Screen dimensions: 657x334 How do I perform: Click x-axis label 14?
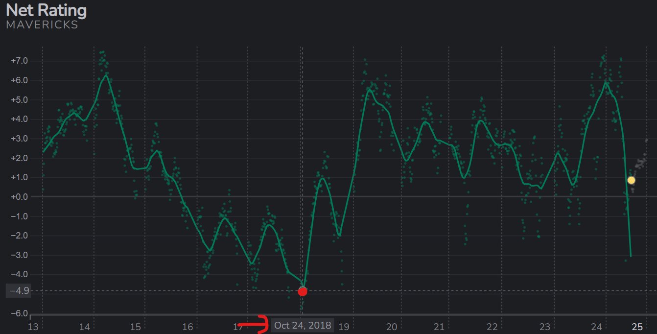click(84, 327)
